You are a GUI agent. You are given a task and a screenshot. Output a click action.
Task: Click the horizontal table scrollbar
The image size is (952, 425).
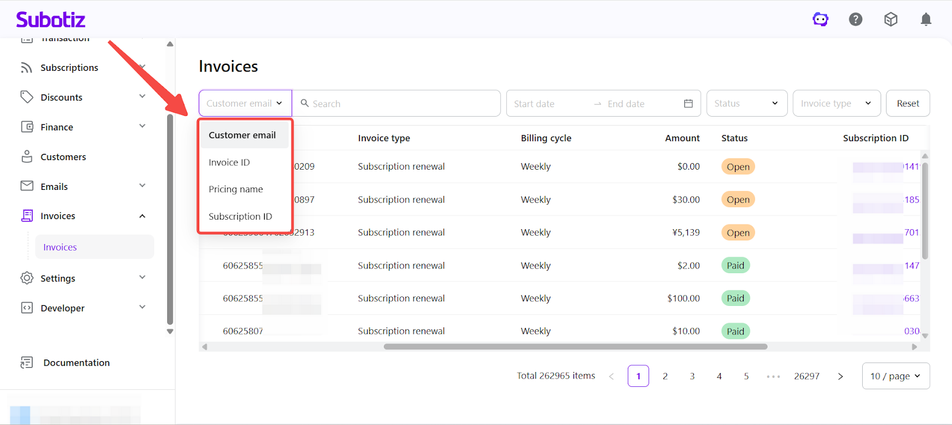click(575, 346)
